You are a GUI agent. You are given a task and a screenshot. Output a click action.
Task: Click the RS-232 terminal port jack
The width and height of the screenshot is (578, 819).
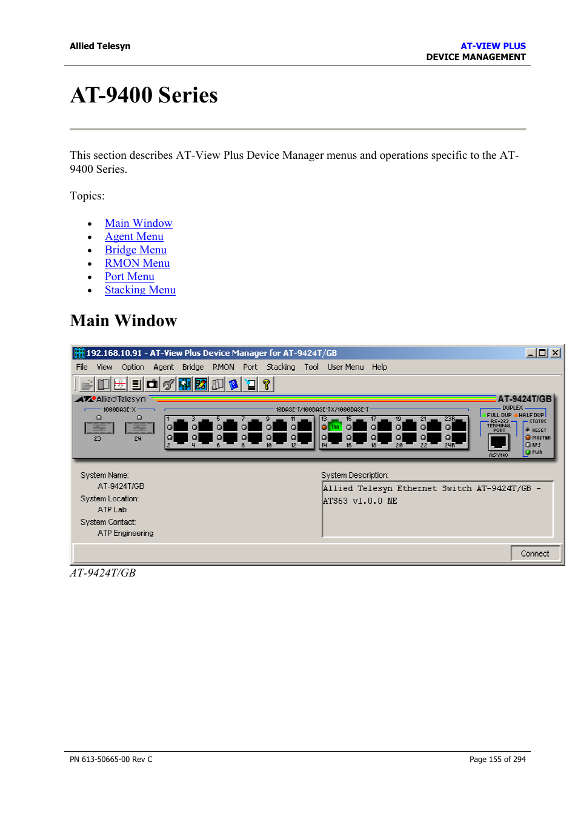(499, 443)
